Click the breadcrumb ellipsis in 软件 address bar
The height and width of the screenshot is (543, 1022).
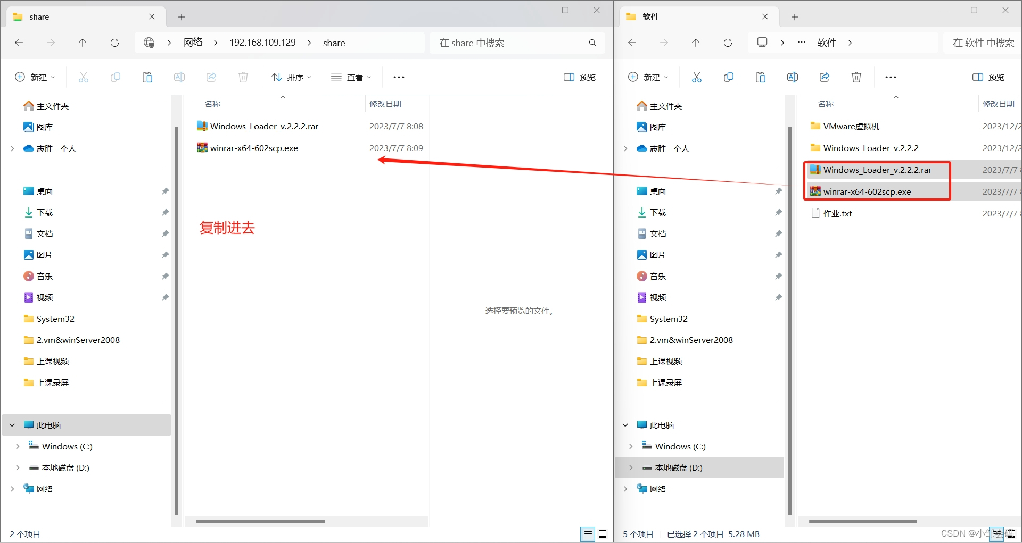coord(801,43)
